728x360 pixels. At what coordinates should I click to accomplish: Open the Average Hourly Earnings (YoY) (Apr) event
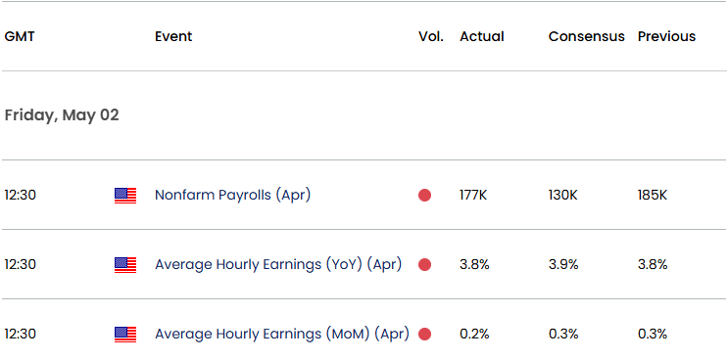278,264
